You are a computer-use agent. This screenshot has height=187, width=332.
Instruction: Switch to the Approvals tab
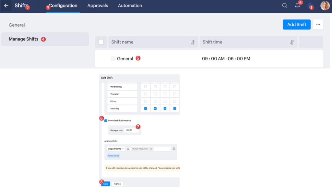(x=98, y=6)
